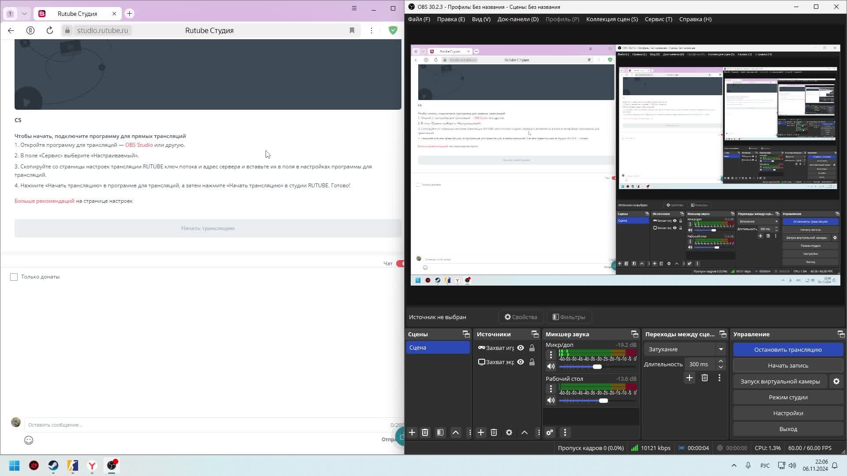The image size is (847, 476).
Task: Open Steam from Windows taskbar
Action: (x=53, y=465)
